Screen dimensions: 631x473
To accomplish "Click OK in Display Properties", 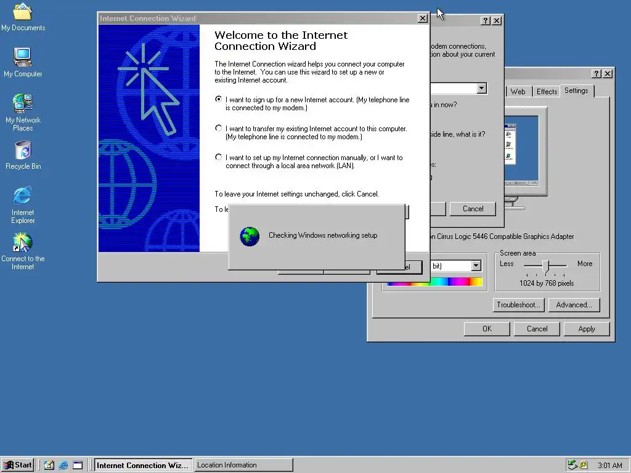I will [487, 329].
